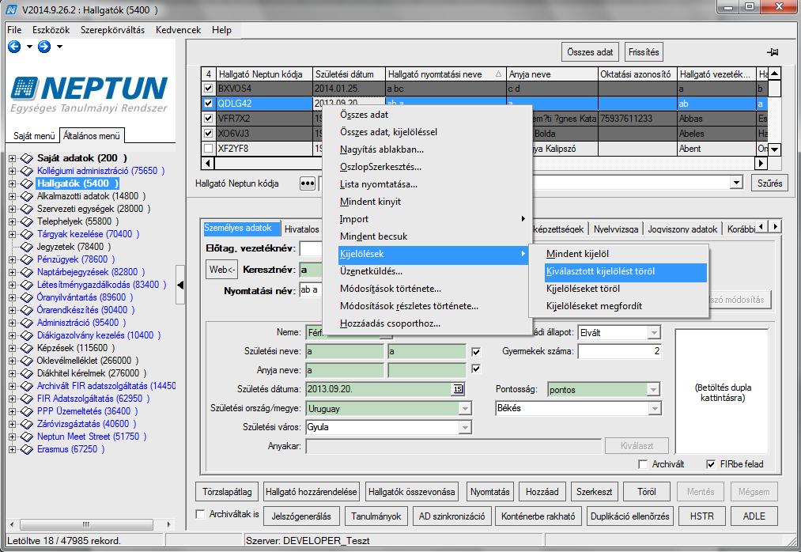Click the book icon next to Képzések
801x552 pixels.
point(27,348)
